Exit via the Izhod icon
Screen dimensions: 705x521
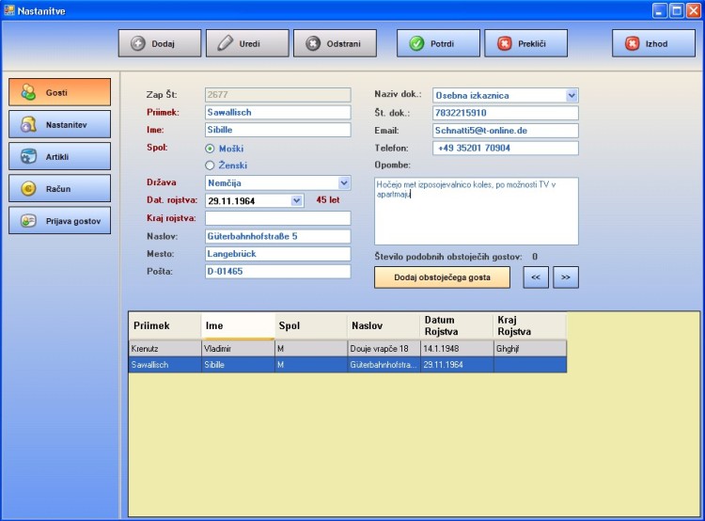coord(633,43)
